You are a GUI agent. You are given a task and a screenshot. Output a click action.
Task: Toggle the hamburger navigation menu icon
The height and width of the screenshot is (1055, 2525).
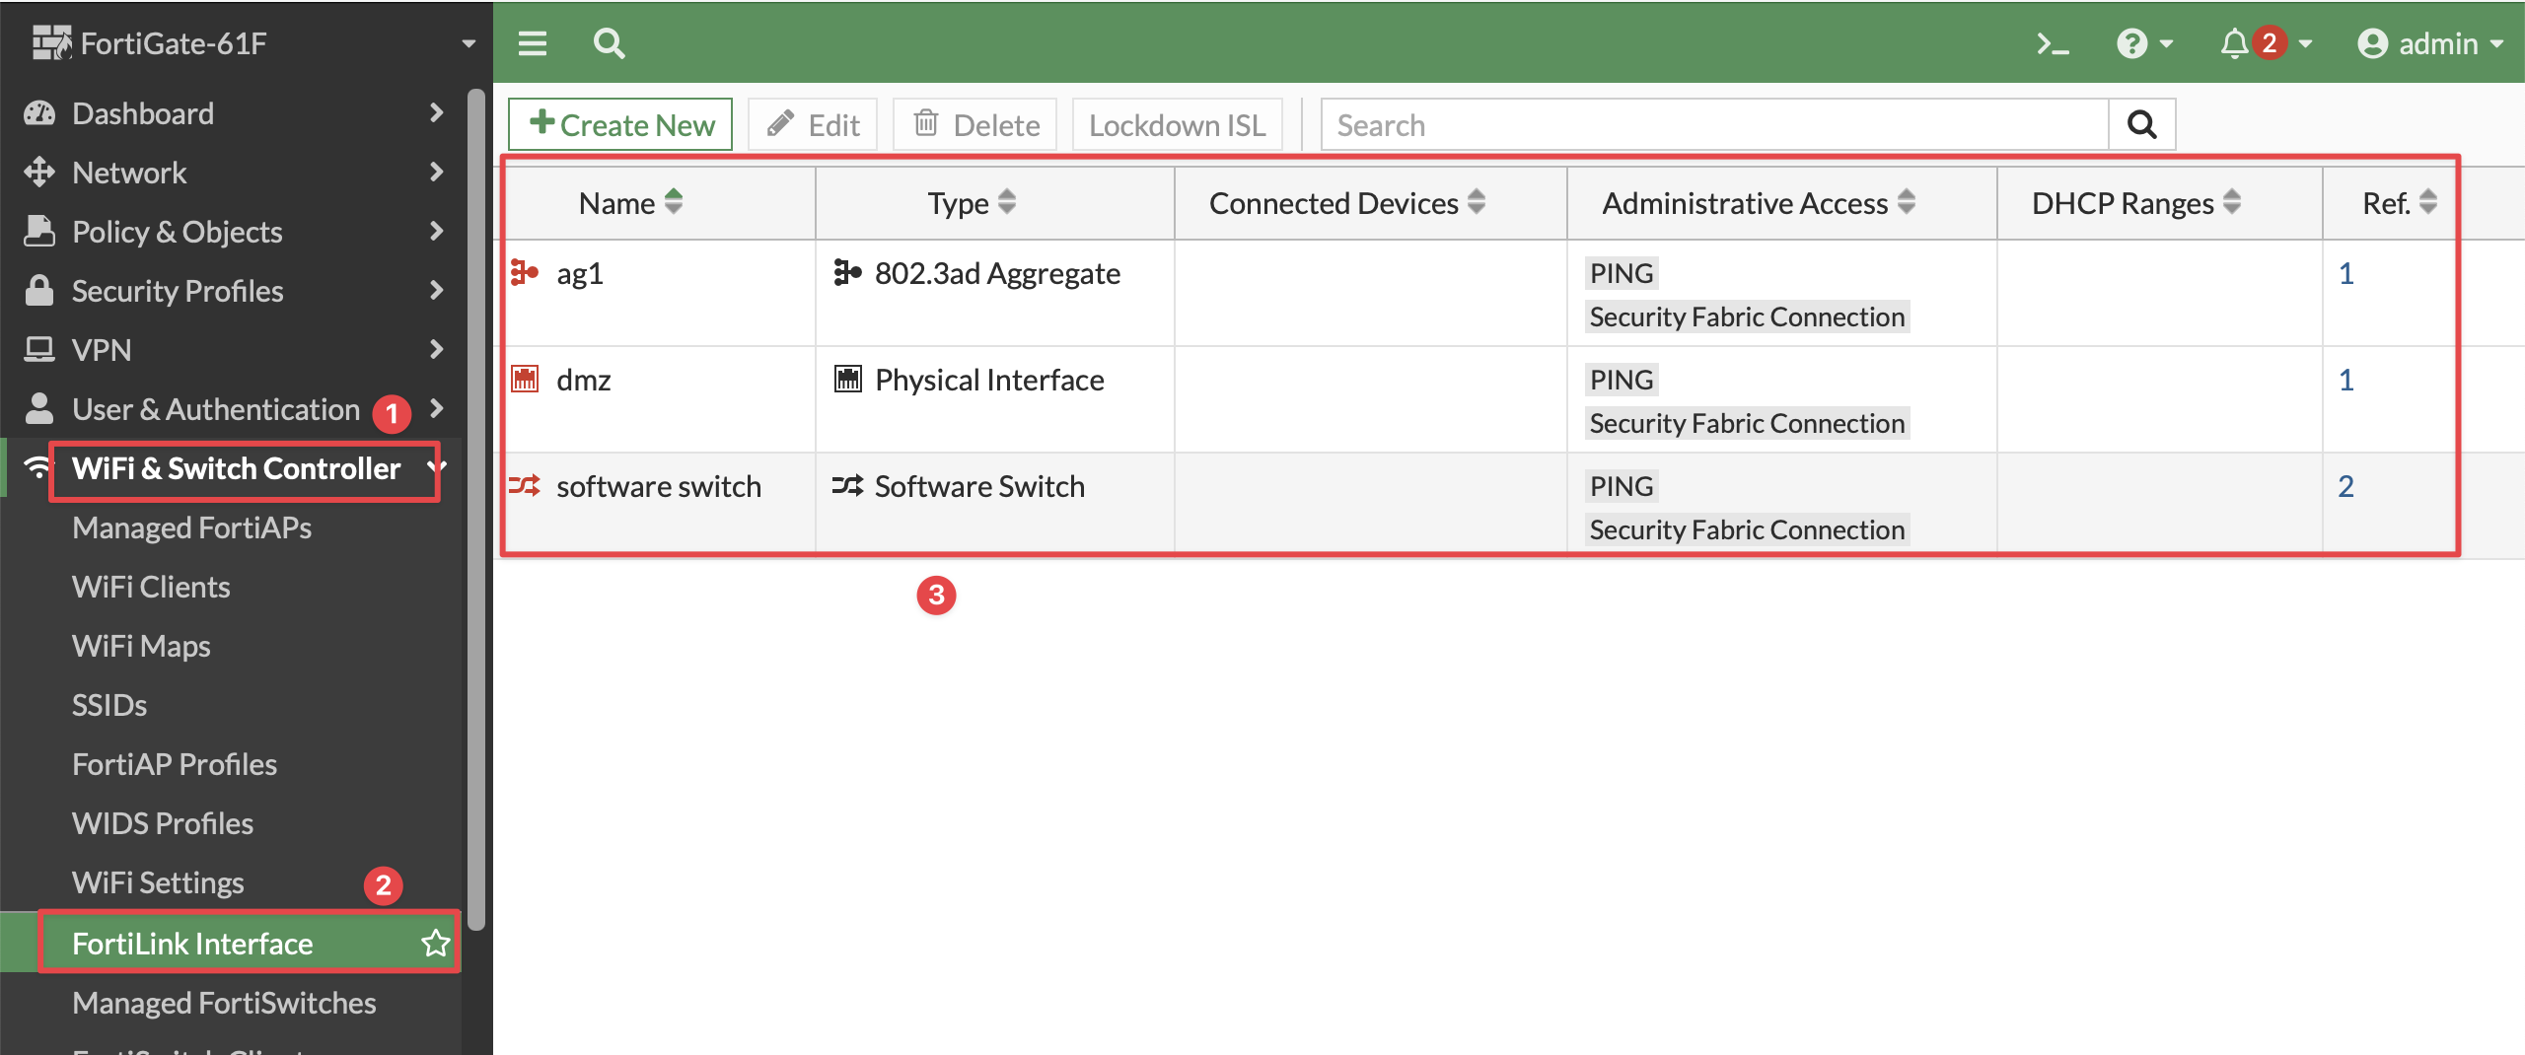coord(533,43)
